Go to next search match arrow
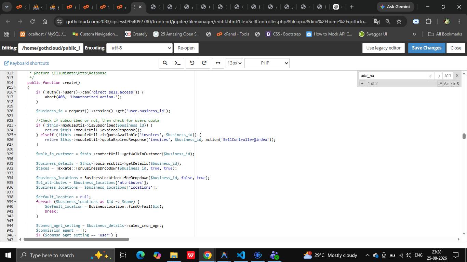 click(439, 76)
